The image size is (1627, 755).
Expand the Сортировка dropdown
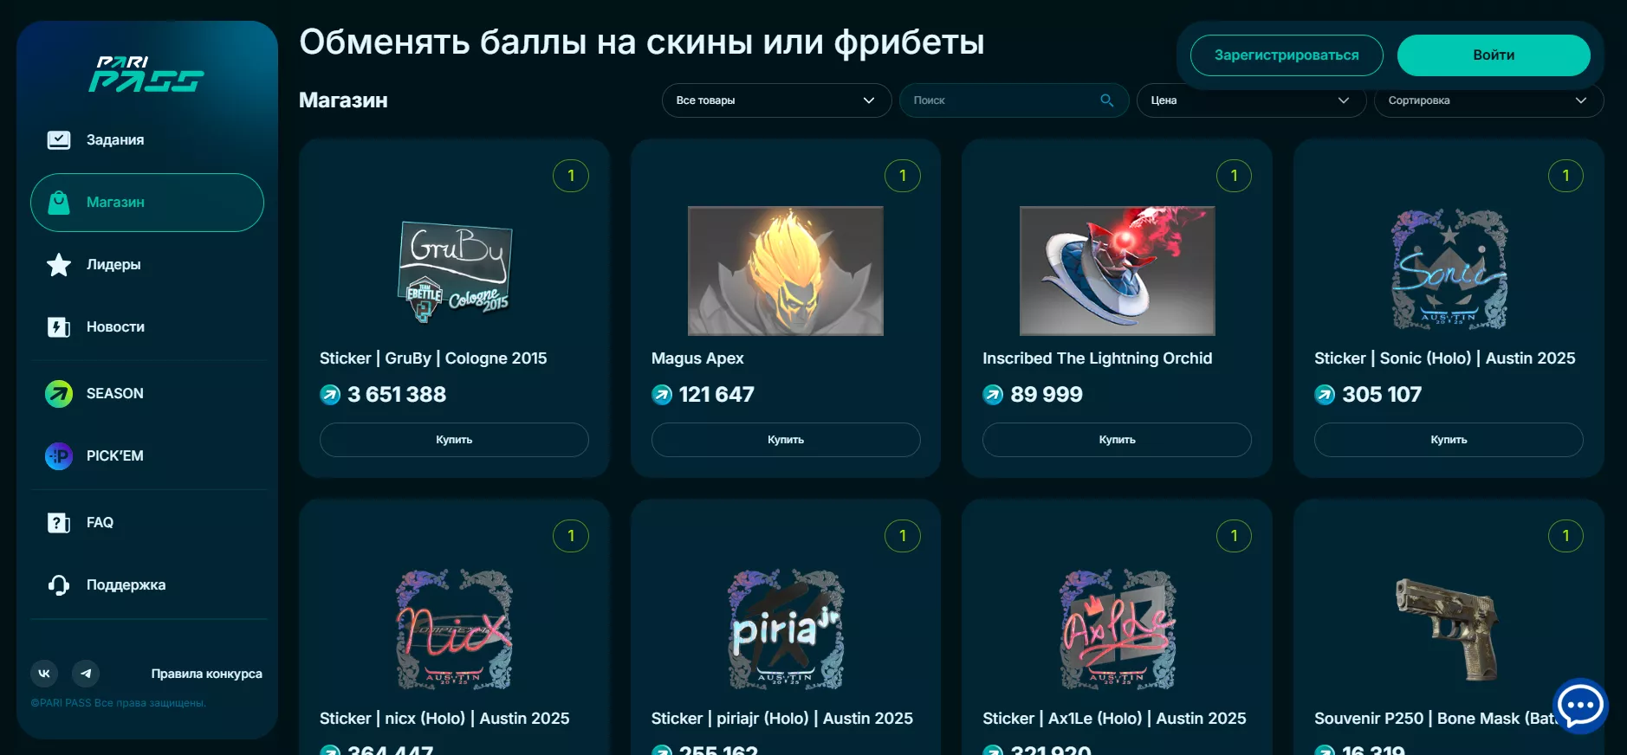coord(1488,100)
